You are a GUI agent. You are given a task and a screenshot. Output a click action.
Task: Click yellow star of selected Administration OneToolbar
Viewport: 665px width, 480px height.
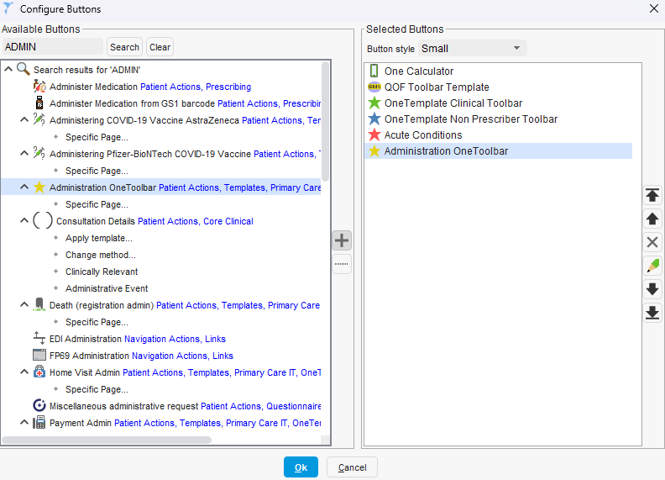point(374,150)
